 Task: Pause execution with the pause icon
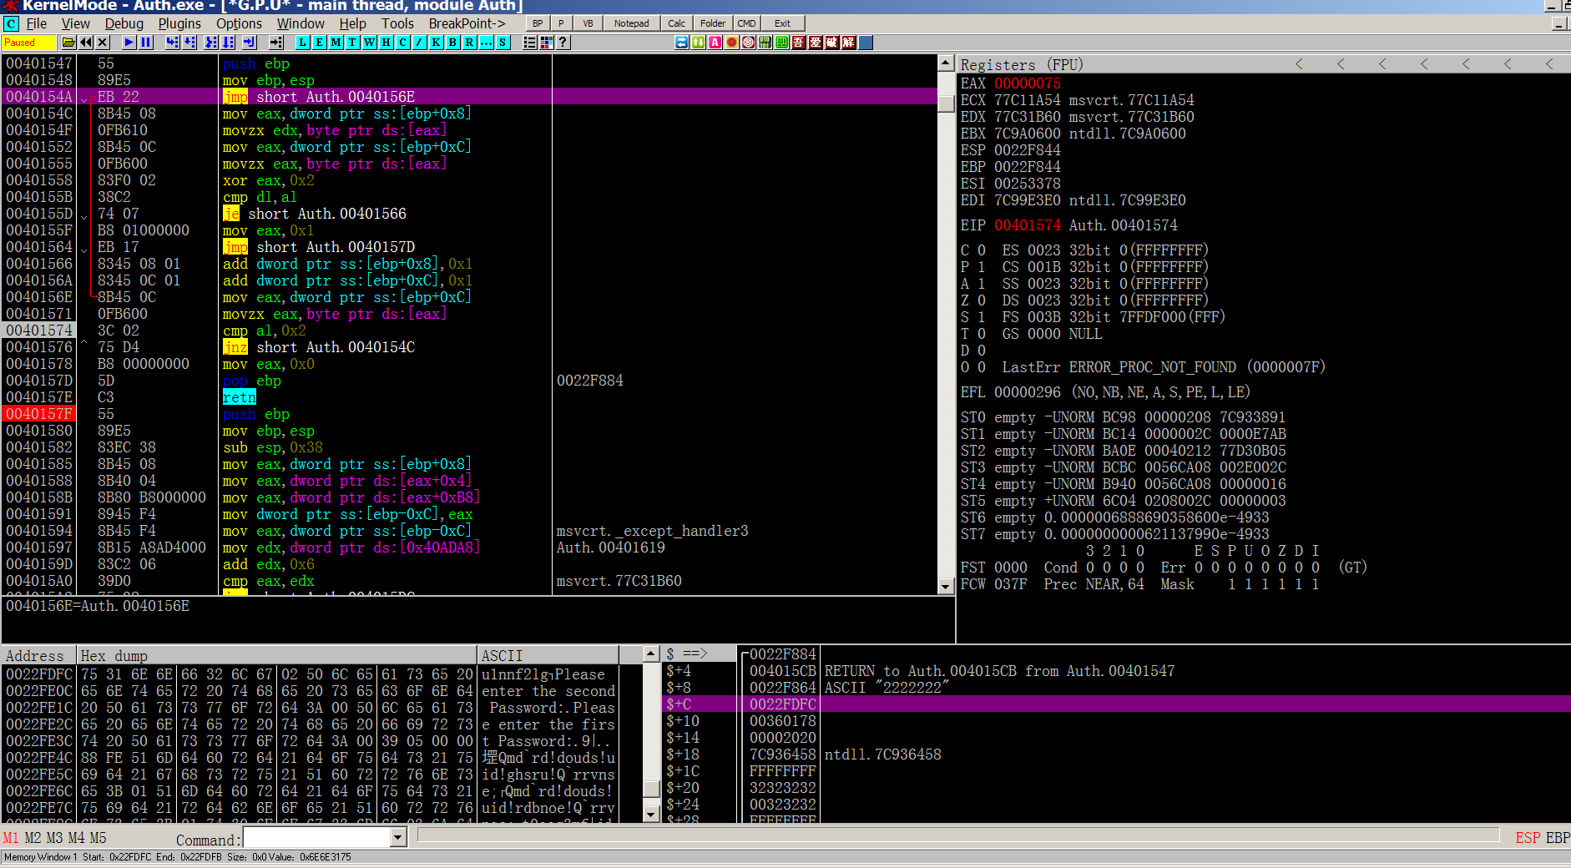(146, 43)
